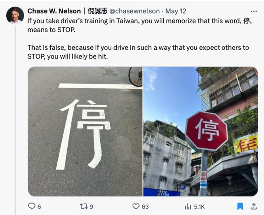
Task: View analytics bar chart icon
Action: click(x=188, y=206)
